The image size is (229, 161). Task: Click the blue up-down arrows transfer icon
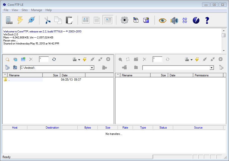point(185,20)
